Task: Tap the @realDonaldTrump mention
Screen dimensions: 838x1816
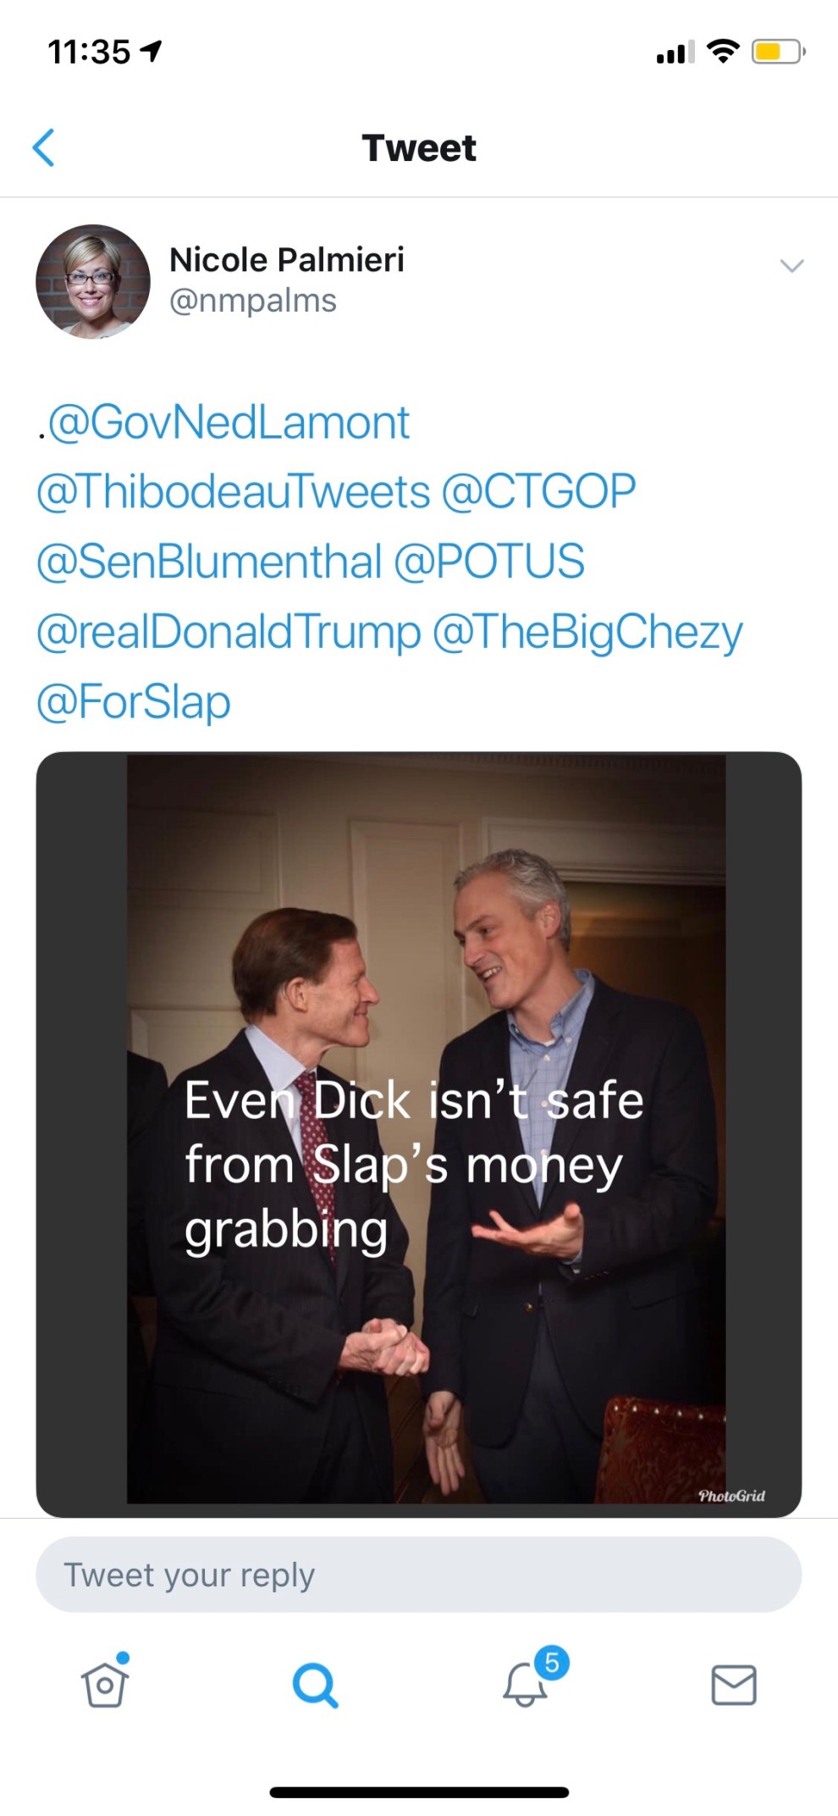Action: pyautogui.click(x=229, y=632)
